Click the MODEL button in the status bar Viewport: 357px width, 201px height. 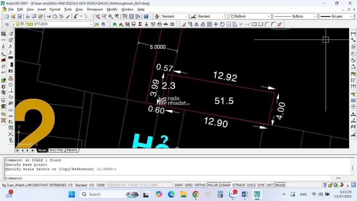[x=281, y=185]
